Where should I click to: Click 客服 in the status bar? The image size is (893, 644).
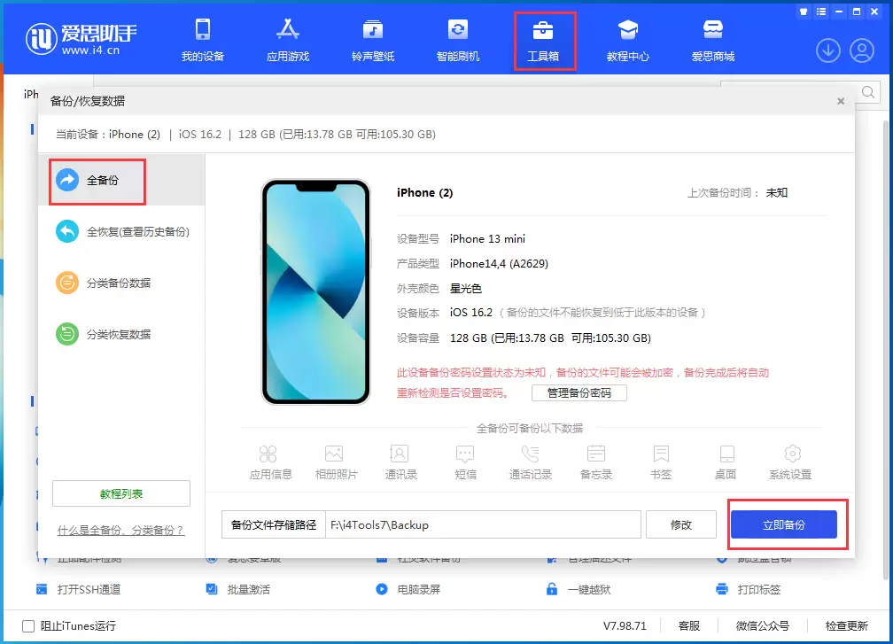coord(689,625)
